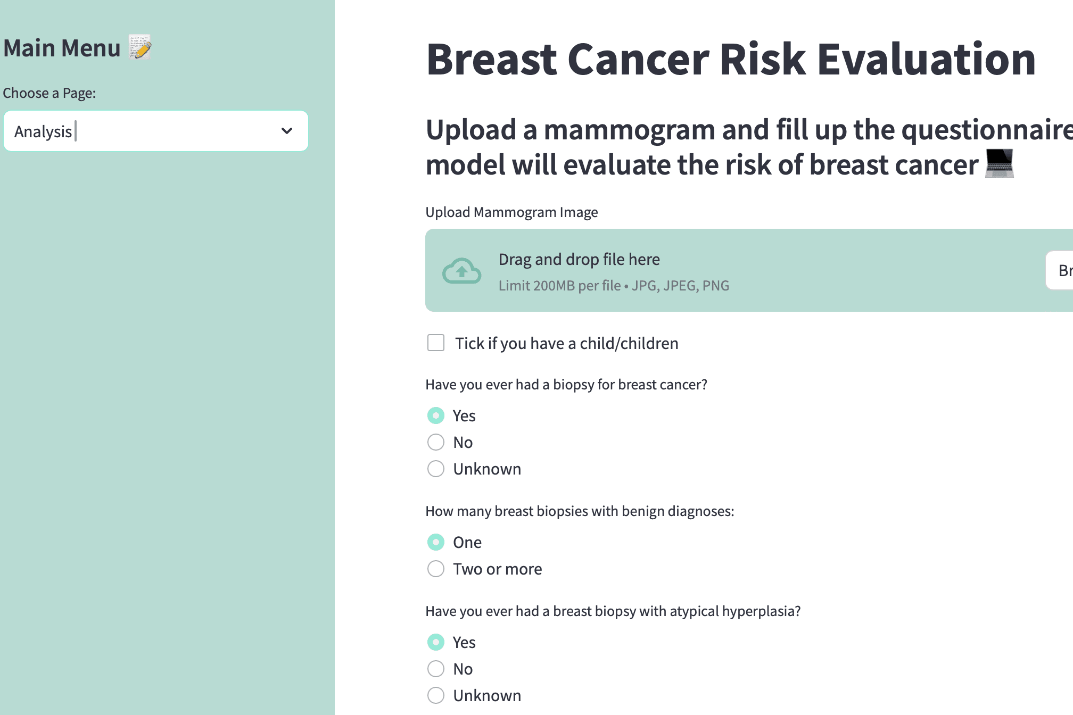This screenshot has height=715, width=1073.
Task: Click the memo emoji next to Main Menu
Action: point(139,47)
